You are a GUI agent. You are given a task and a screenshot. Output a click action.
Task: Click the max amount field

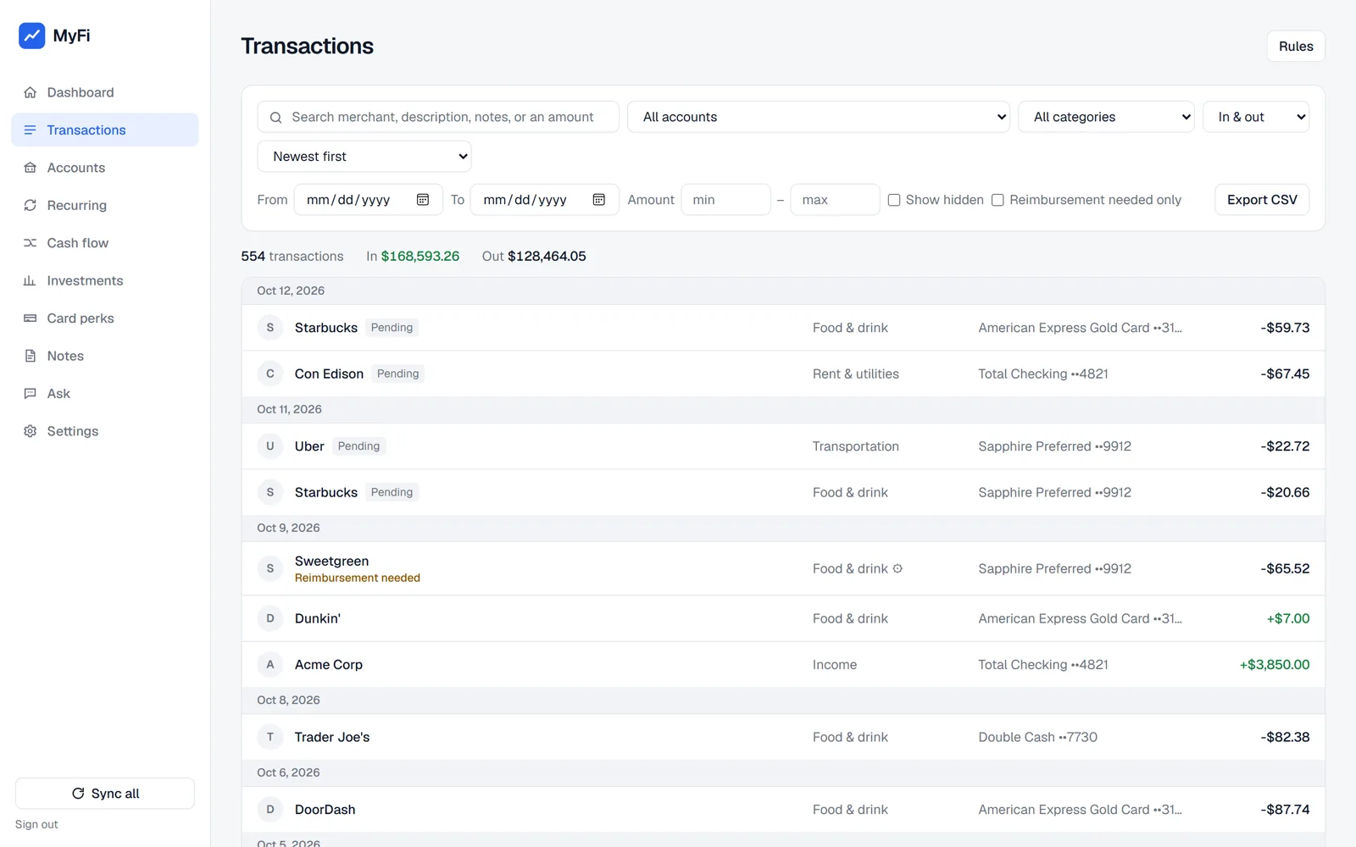click(x=835, y=200)
